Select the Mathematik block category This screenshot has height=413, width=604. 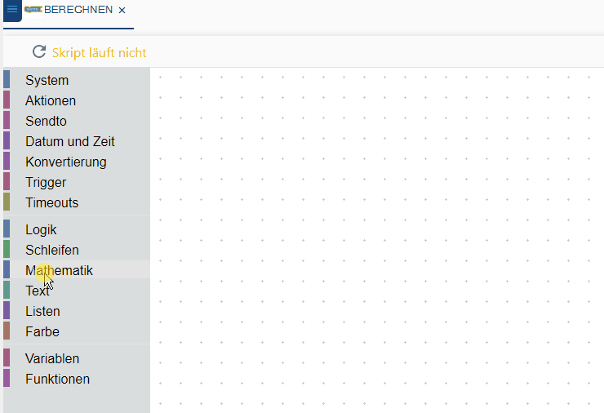77,270
